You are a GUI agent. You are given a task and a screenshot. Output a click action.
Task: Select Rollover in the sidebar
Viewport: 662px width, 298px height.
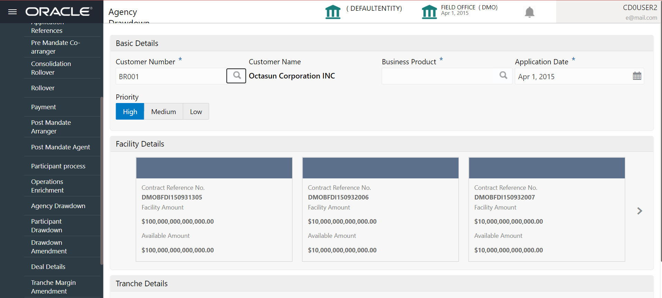[x=62, y=88]
